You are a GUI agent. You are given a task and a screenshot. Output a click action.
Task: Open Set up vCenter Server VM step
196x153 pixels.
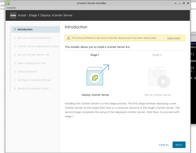pyautogui.click(x=36, y=55)
